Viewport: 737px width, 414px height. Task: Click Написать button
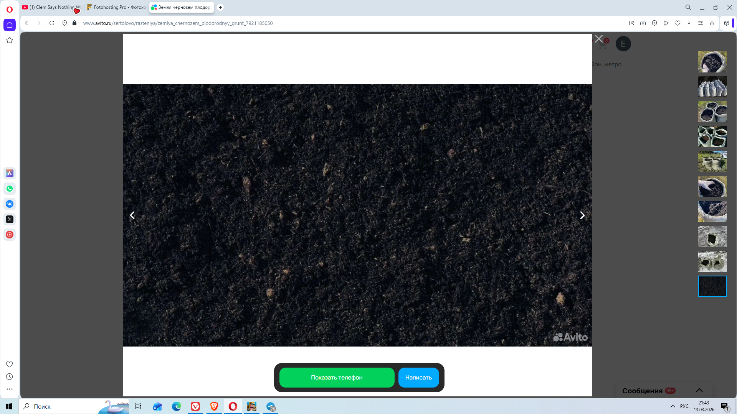(418, 378)
